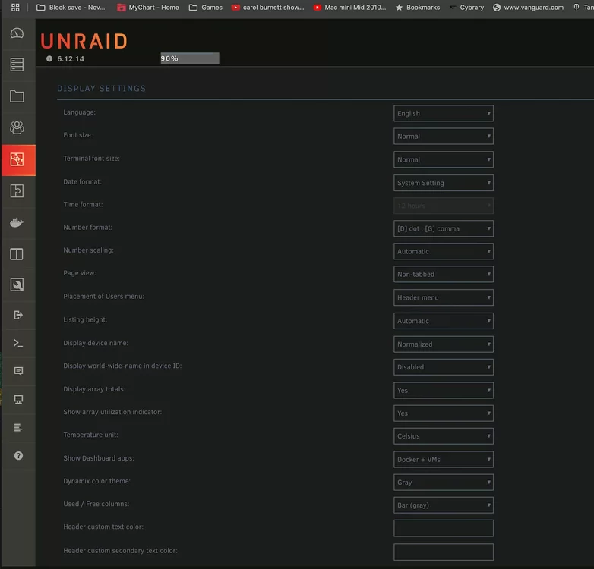Open the Display array totals dropdown
594x569 pixels.
tap(444, 391)
